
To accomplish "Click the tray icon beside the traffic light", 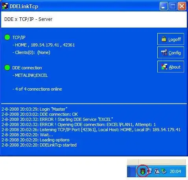I will click(x=150, y=171).
